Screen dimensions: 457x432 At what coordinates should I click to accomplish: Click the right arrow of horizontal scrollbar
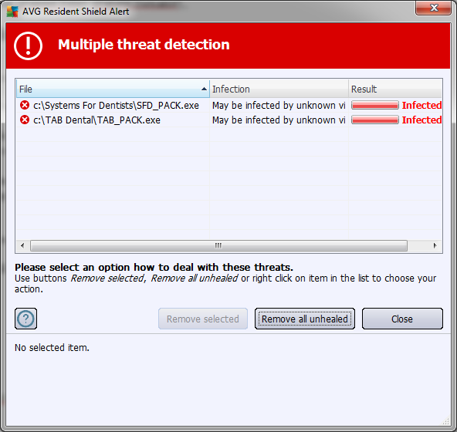click(x=435, y=245)
